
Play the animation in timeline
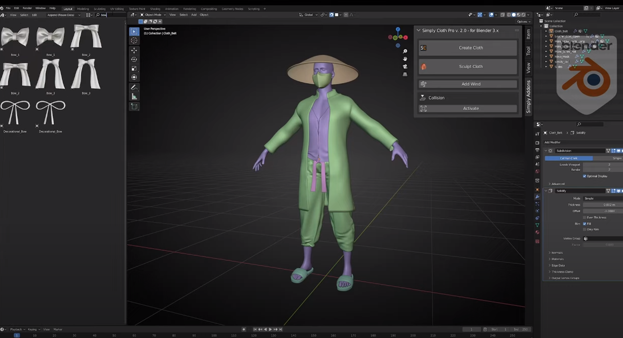tap(270, 329)
